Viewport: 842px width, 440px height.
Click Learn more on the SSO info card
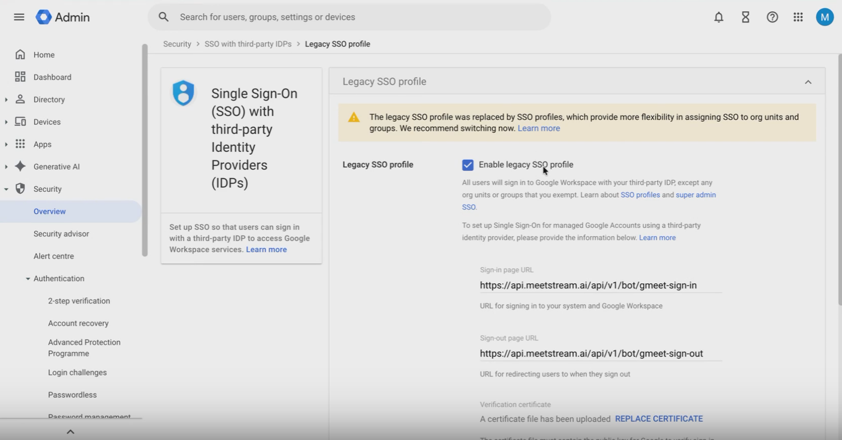(266, 250)
